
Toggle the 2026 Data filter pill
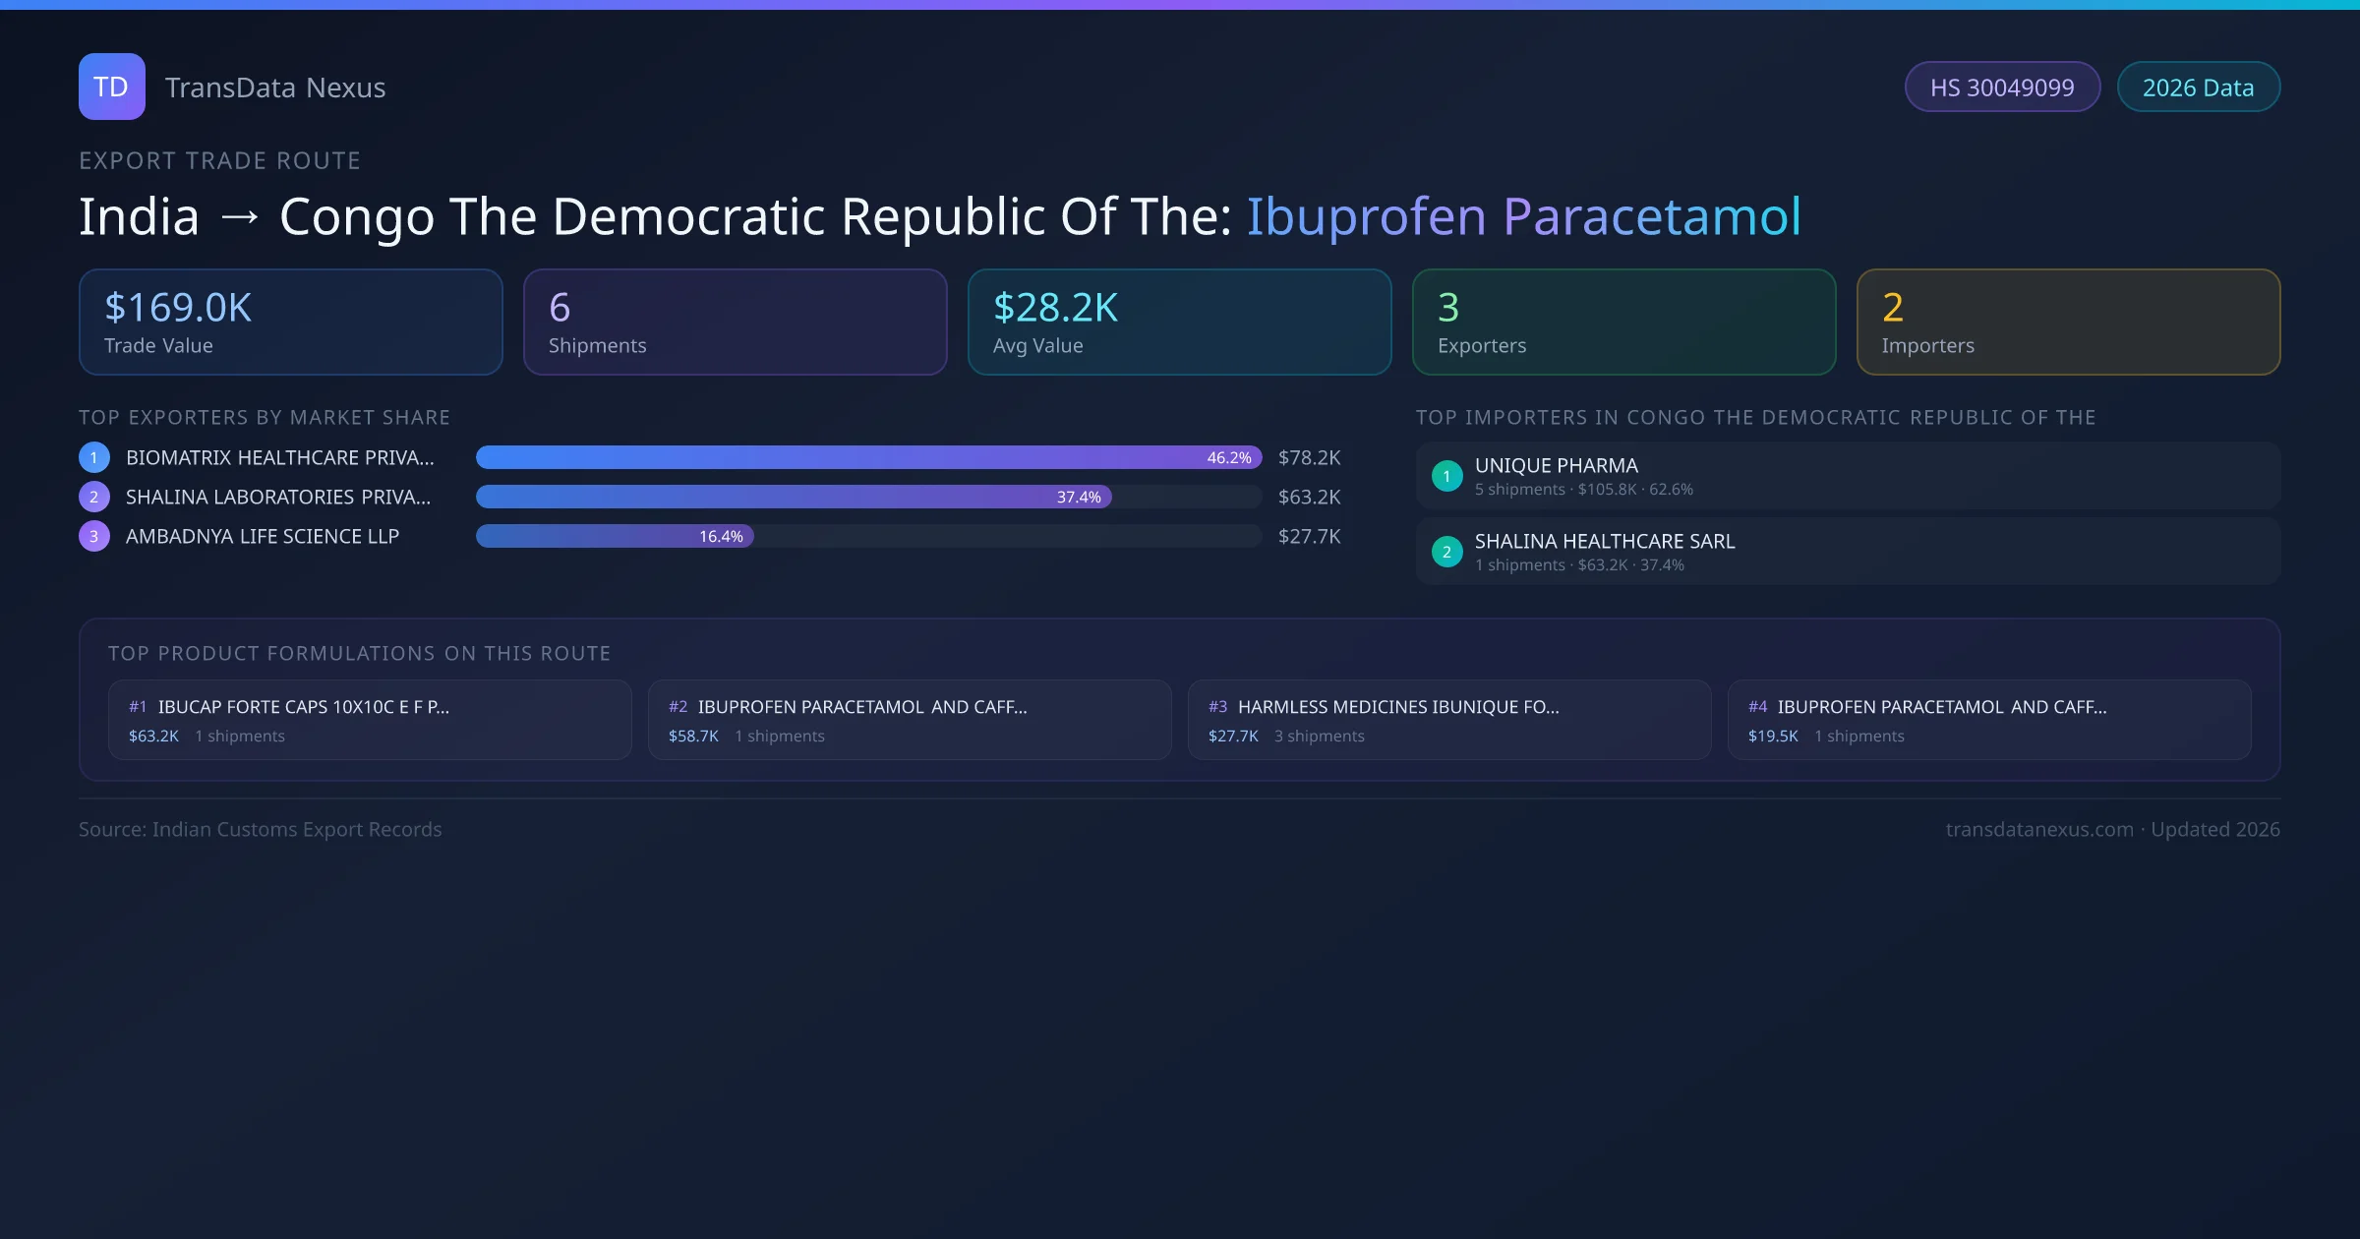click(2198, 87)
